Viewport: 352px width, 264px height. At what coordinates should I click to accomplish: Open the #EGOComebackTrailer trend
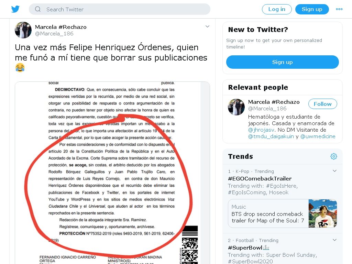pos(260,178)
